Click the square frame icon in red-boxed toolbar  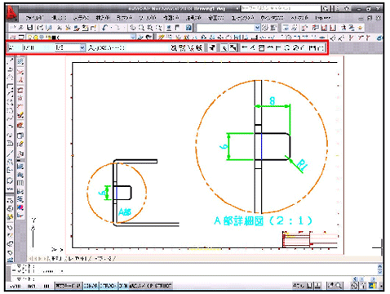click(261, 48)
